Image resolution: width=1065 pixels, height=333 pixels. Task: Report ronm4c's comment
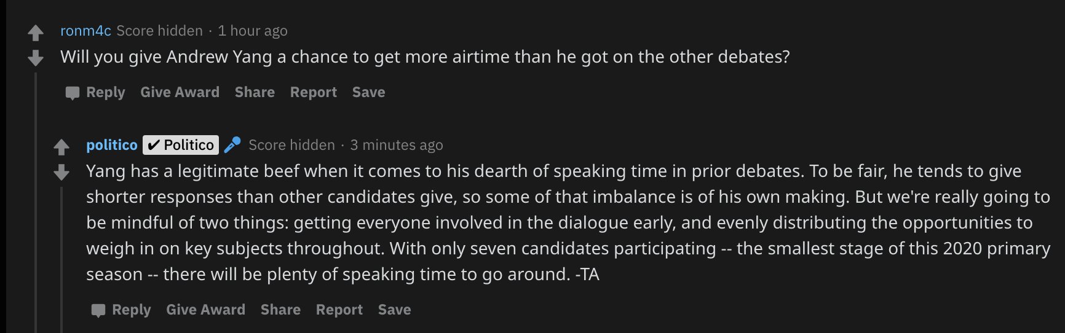[x=314, y=92]
